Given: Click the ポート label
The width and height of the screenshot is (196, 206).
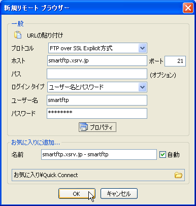Looking at the screenshot, I should click(156, 61).
